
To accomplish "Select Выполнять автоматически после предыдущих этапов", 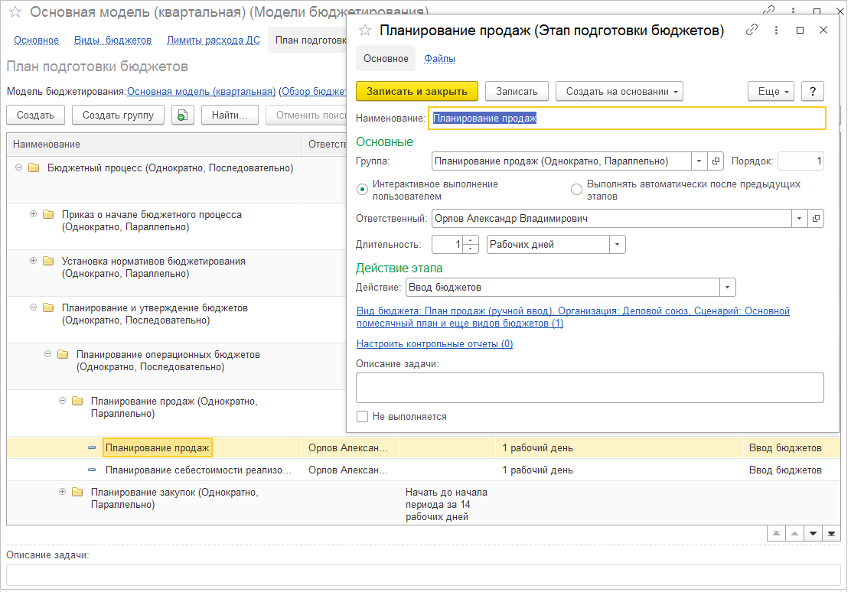I will click(x=576, y=190).
